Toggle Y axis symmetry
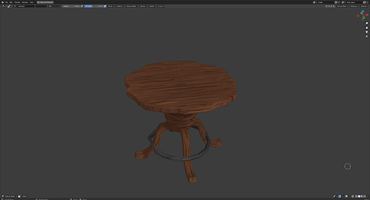Viewport: 370px width, 200px height. 331,6
